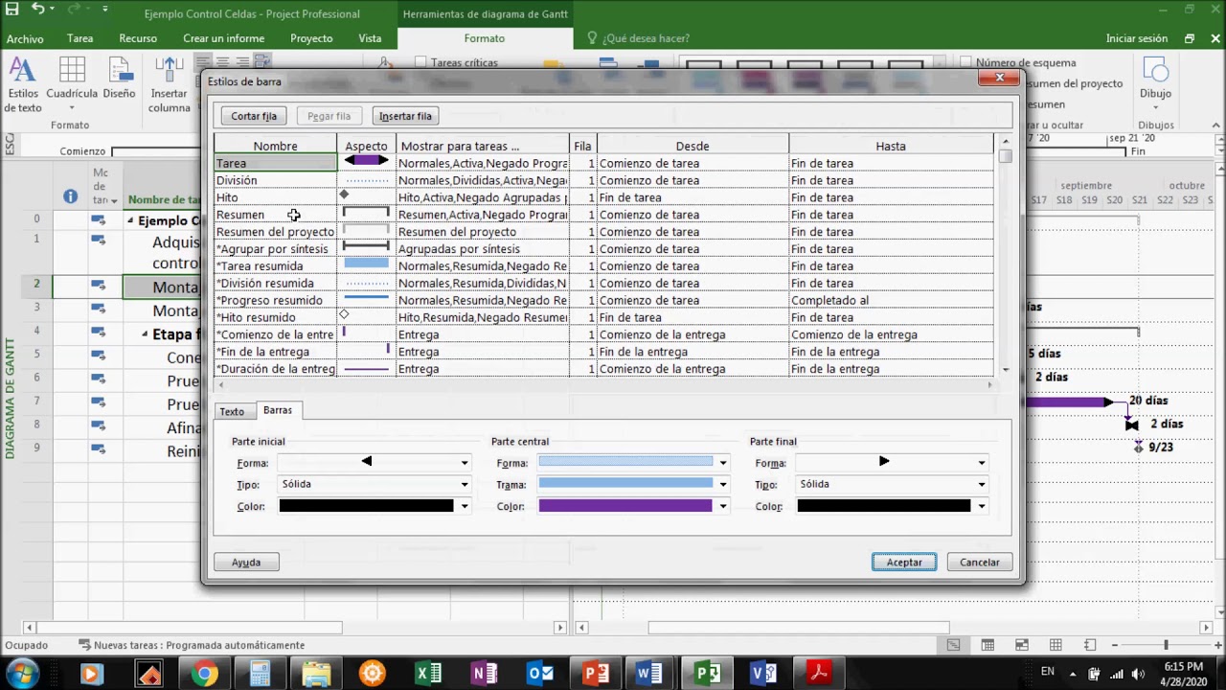This screenshot has width=1226, height=690.
Task: Open Crear un informe tab
Action: pyautogui.click(x=223, y=38)
